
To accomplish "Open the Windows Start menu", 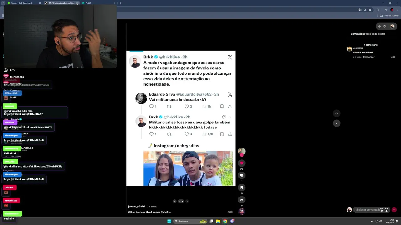I will [169, 221].
